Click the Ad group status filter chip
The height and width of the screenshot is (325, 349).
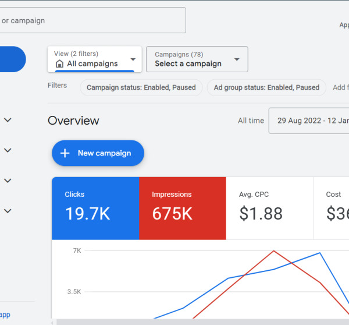(266, 87)
